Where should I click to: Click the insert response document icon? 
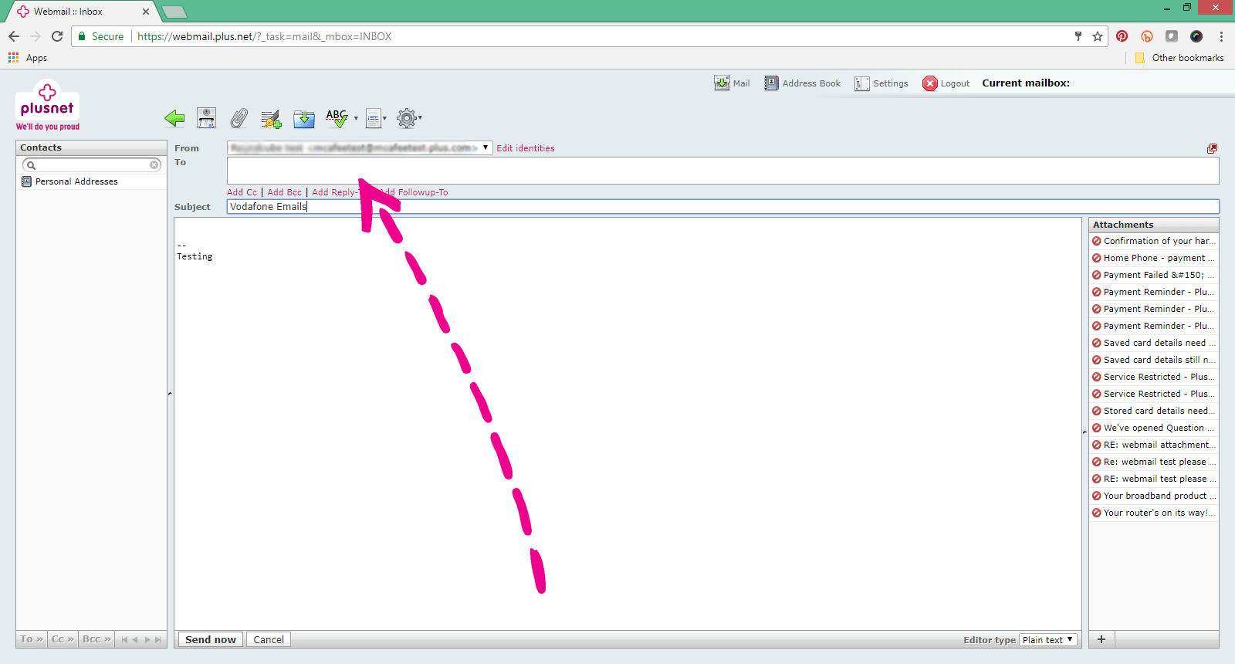coord(374,118)
